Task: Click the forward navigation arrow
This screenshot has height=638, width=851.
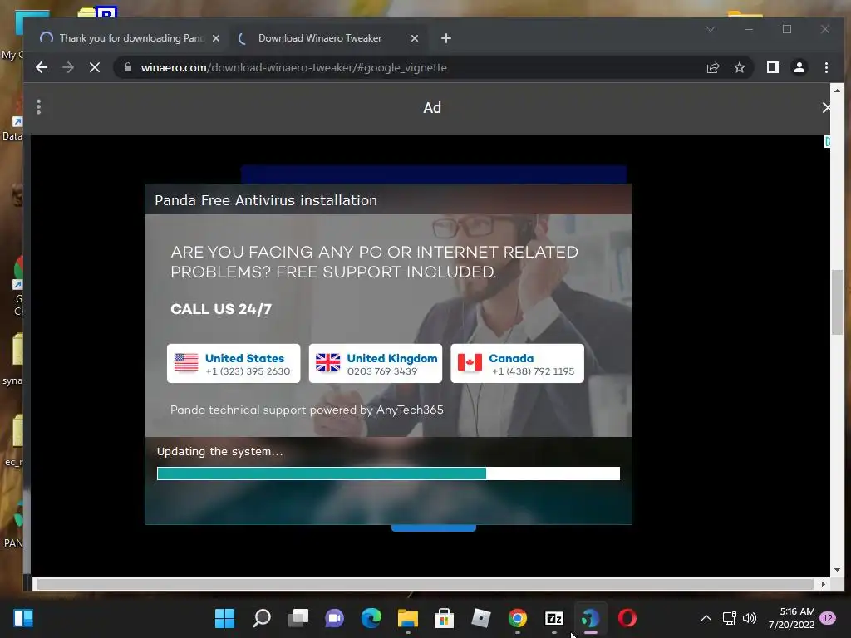Action: pos(68,68)
